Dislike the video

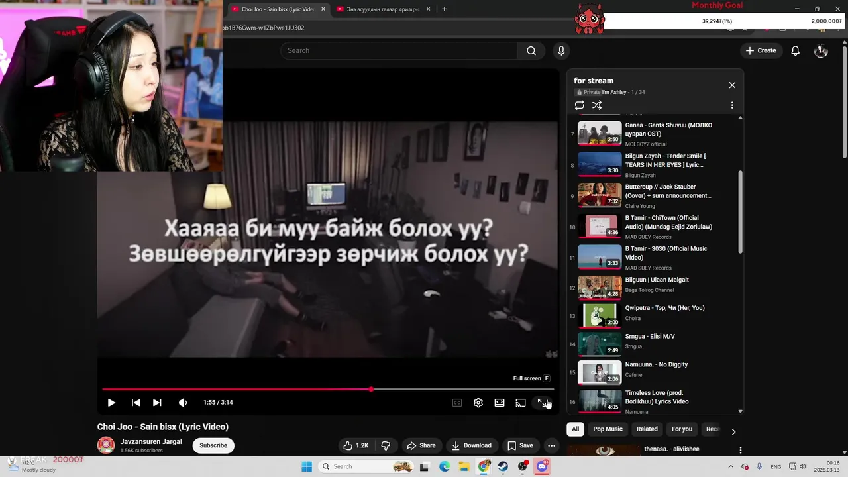(x=386, y=445)
